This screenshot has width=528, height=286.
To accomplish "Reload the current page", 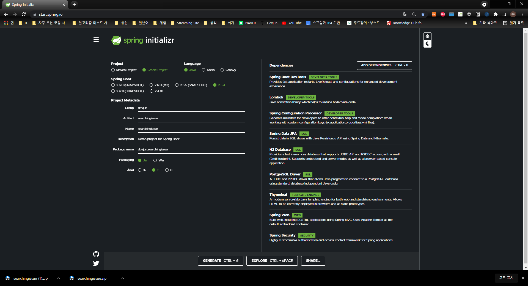I will pyautogui.click(x=24, y=14).
